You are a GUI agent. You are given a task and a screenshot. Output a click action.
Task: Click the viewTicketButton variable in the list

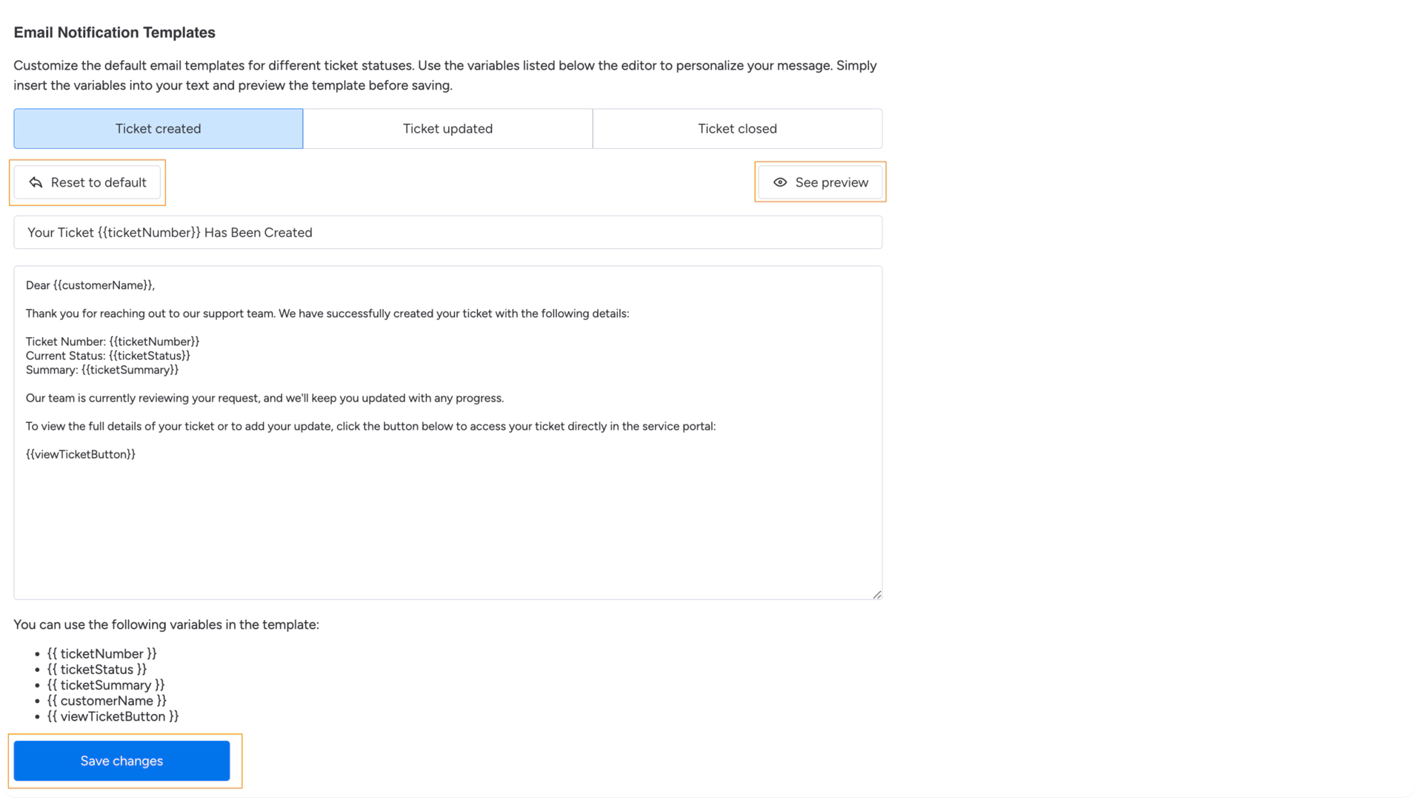(x=113, y=716)
